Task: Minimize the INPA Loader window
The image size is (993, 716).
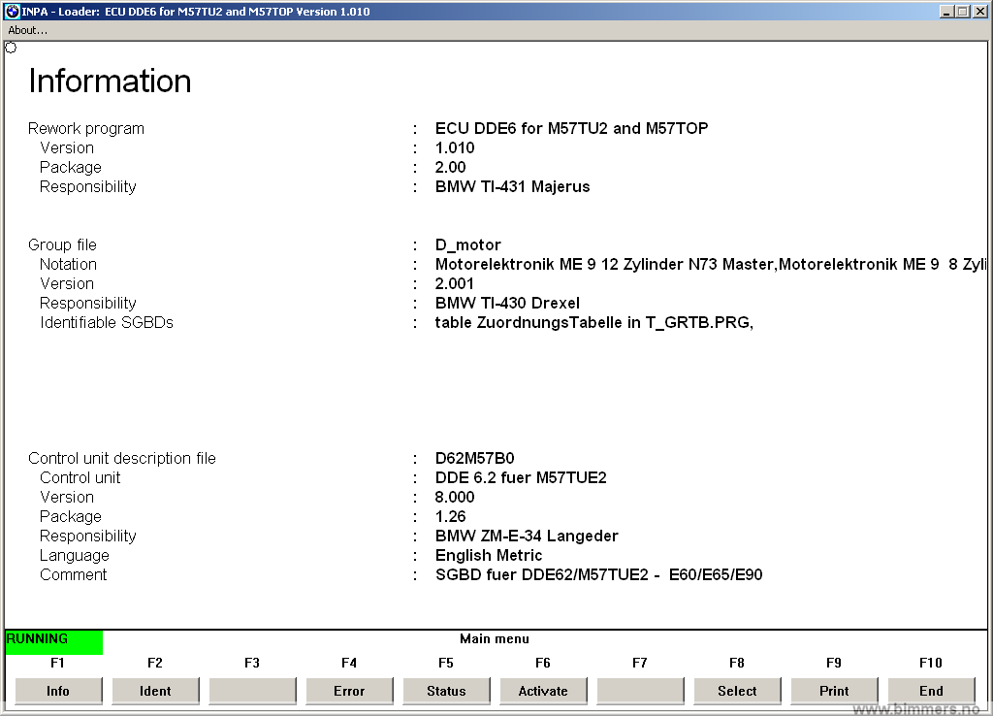Action: [x=946, y=12]
